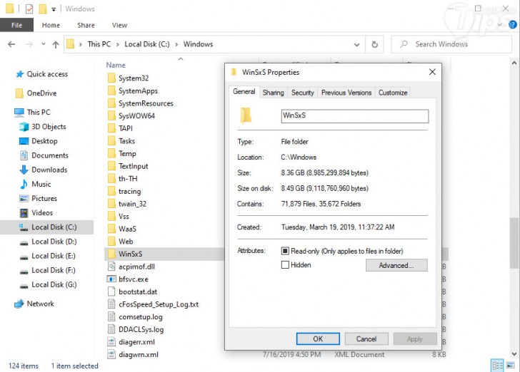Select Local Disk (D:) in sidebar
This screenshot has width=520, height=372.
[48, 242]
